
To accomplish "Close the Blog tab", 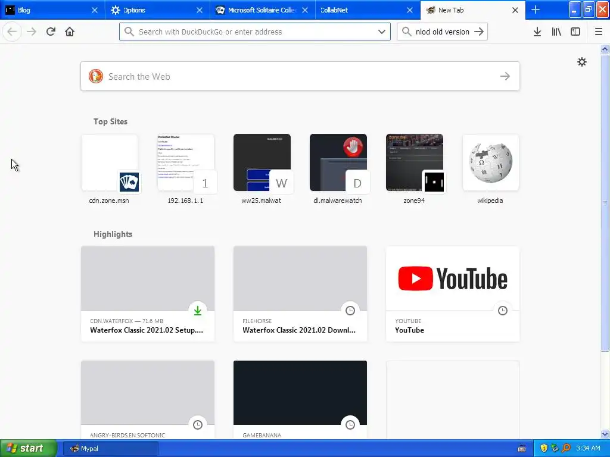I will pyautogui.click(x=95, y=10).
